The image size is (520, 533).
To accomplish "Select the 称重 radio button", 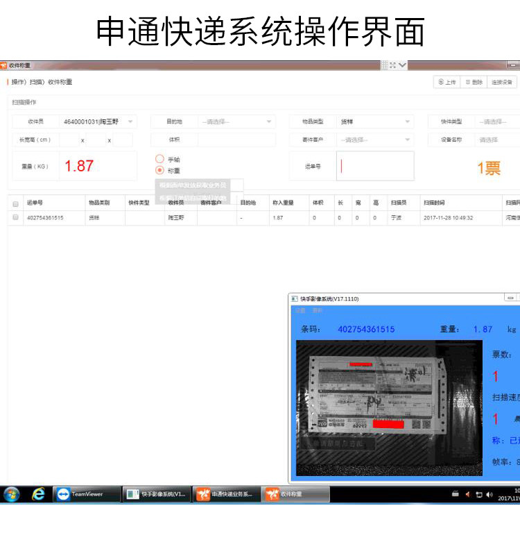I will pyautogui.click(x=159, y=170).
